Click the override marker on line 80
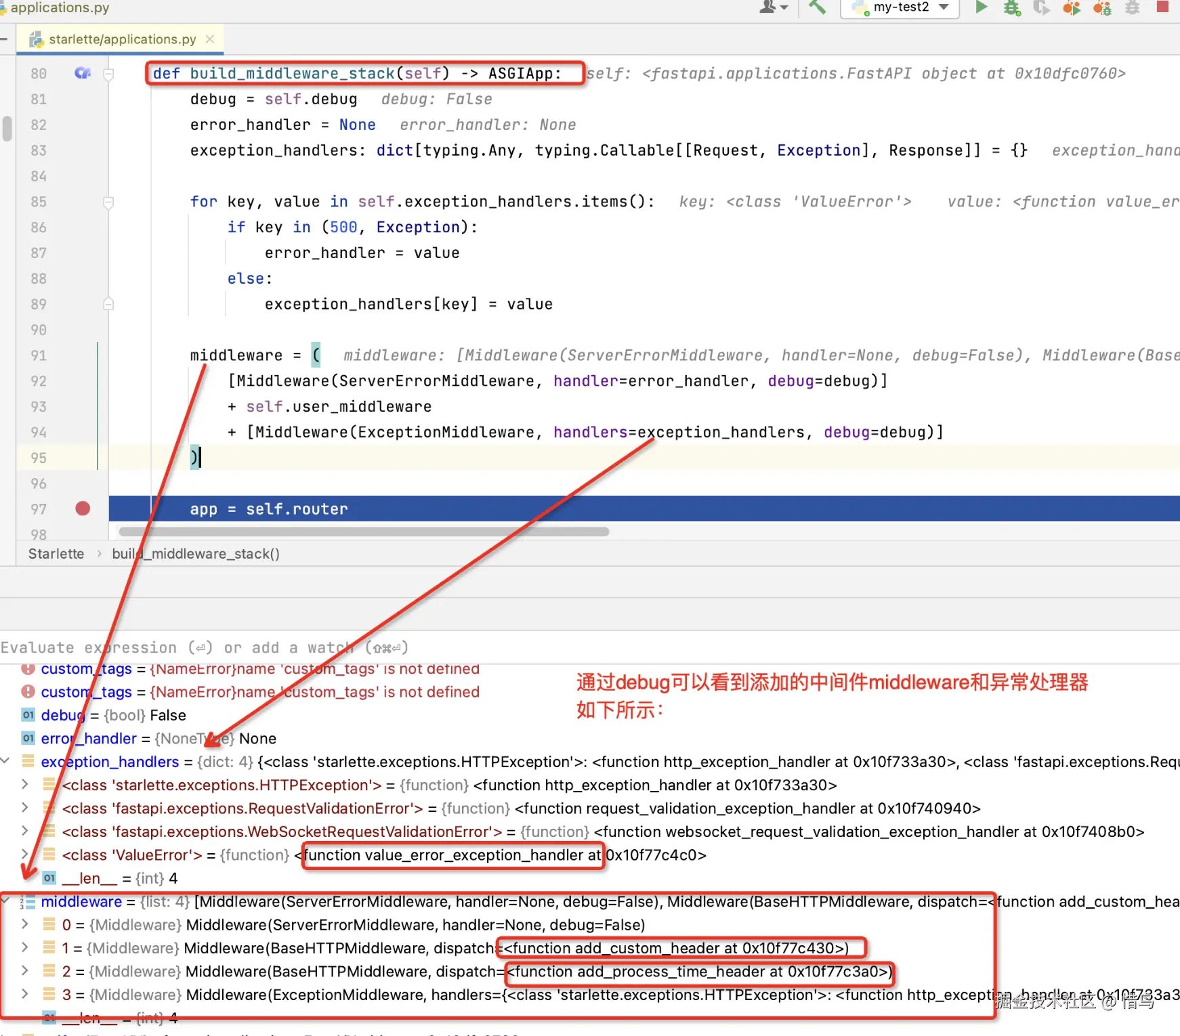Image resolution: width=1180 pixels, height=1036 pixels. (x=82, y=73)
